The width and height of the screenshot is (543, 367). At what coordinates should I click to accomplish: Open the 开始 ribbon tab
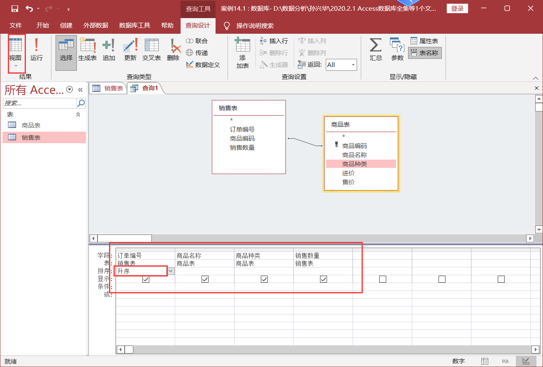click(42, 26)
